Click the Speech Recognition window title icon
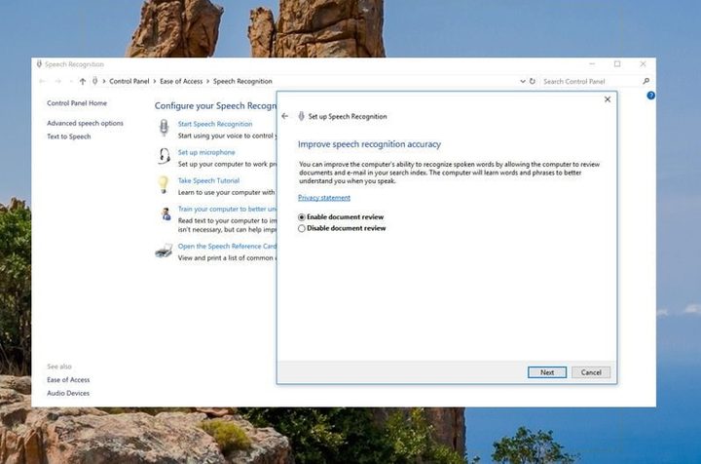The height and width of the screenshot is (464, 701). click(39, 64)
